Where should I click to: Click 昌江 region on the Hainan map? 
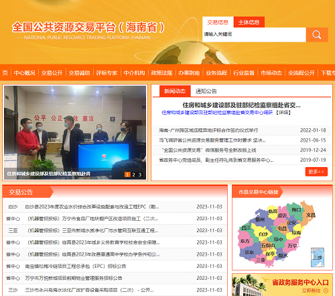point(246,228)
